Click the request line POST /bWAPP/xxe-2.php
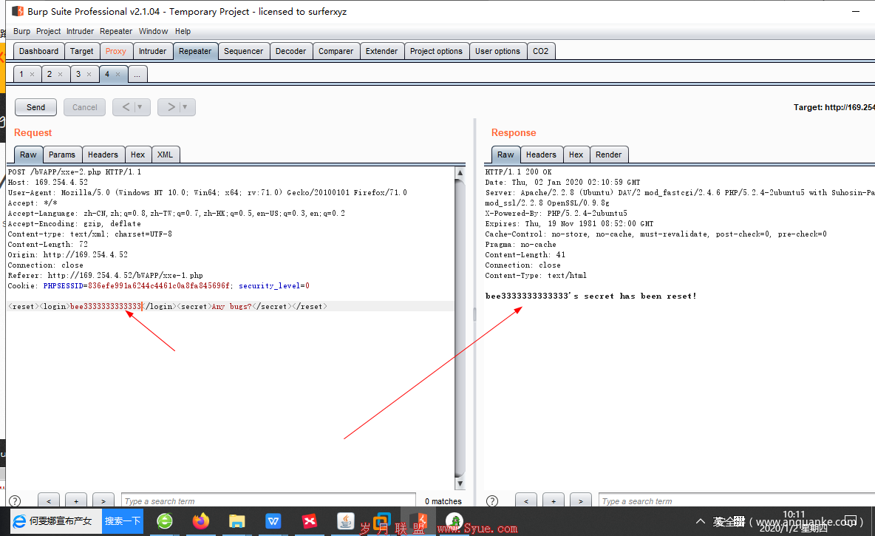Image resolution: width=875 pixels, height=536 pixels. tap(74, 172)
